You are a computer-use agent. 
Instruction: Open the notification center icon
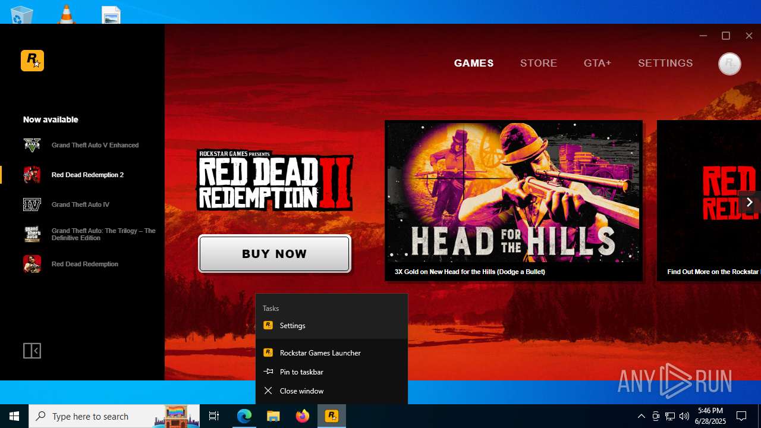click(741, 416)
